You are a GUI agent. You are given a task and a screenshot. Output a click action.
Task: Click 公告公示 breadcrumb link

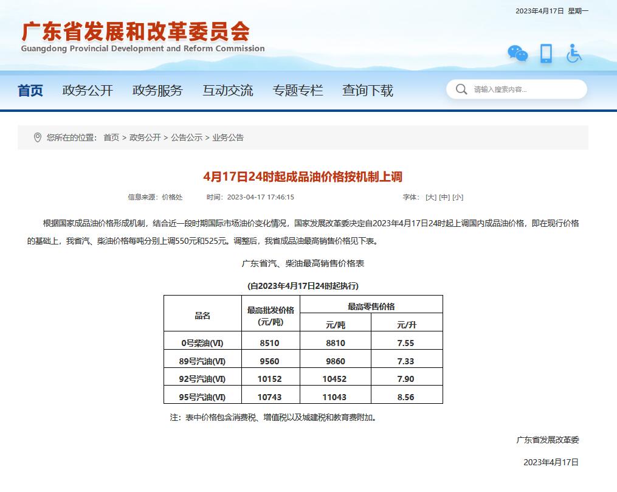[187, 137]
